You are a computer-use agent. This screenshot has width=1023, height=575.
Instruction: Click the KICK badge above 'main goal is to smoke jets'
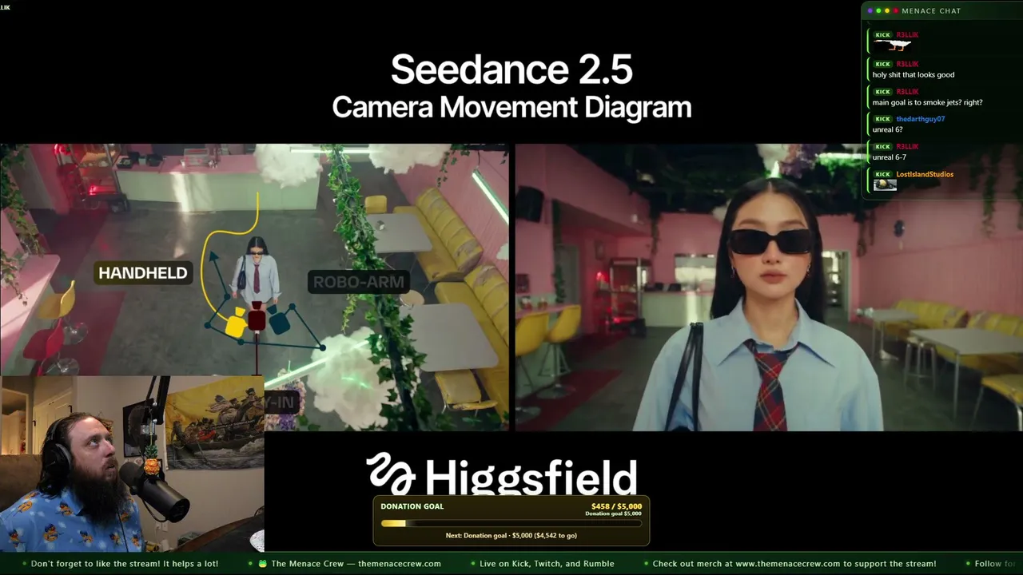[x=882, y=92]
